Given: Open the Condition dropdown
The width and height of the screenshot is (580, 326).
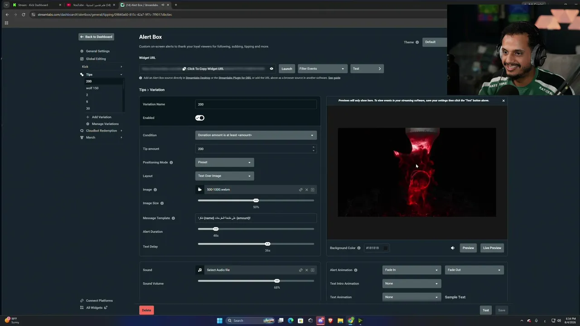Looking at the screenshot, I should coord(256,135).
